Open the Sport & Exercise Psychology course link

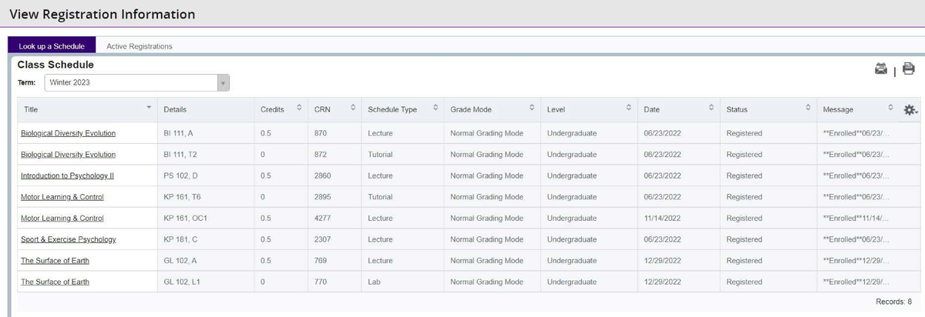point(68,239)
